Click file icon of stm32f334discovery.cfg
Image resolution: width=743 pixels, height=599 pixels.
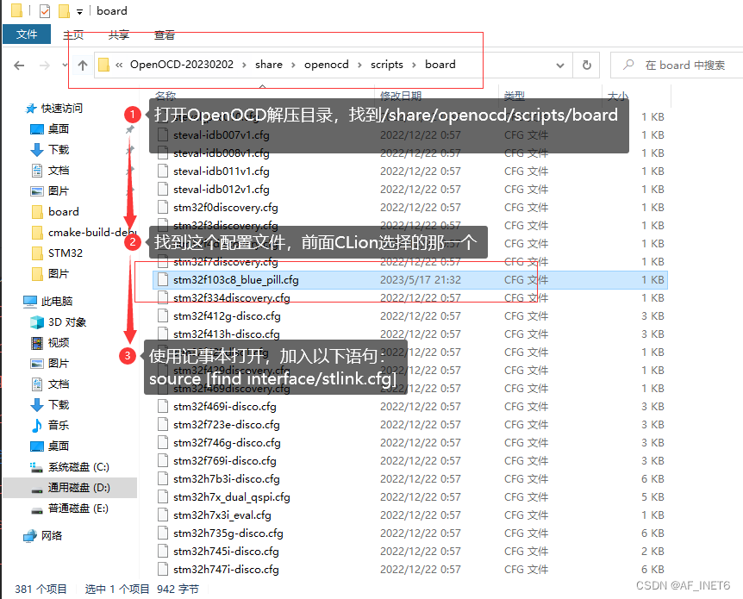pos(163,297)
